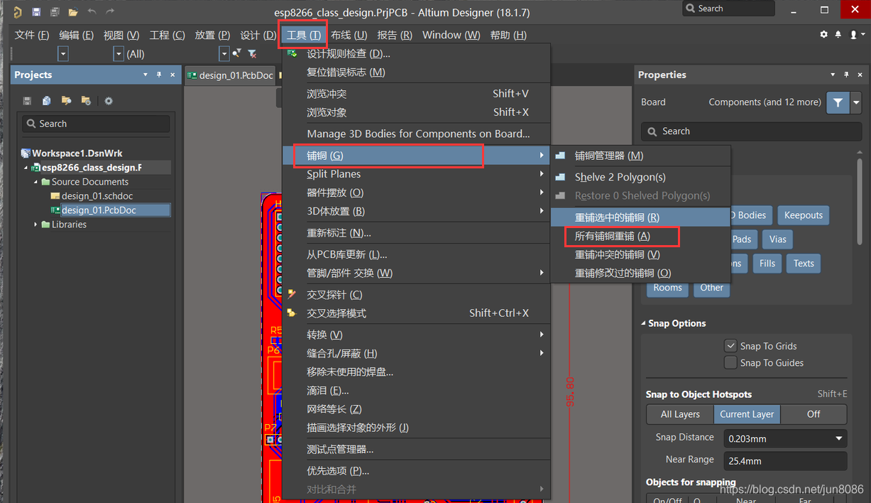This screenshot has width=871, height=503.
Task: Open the 工具 (T) menu
Action: point(303,35)
